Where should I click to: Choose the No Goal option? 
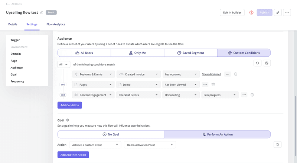pyautogui.click(x=111, y=134)
